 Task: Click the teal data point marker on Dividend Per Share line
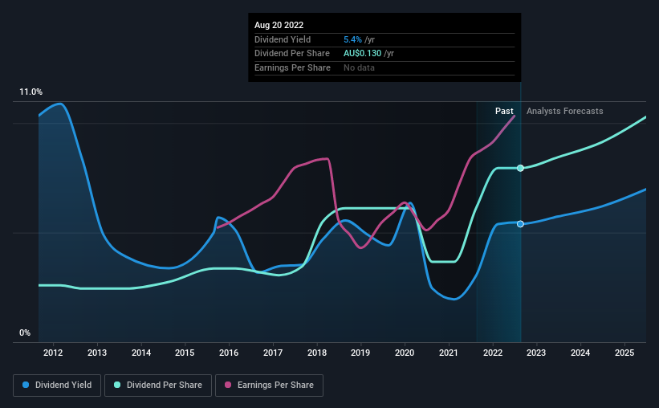click(520, 168)
